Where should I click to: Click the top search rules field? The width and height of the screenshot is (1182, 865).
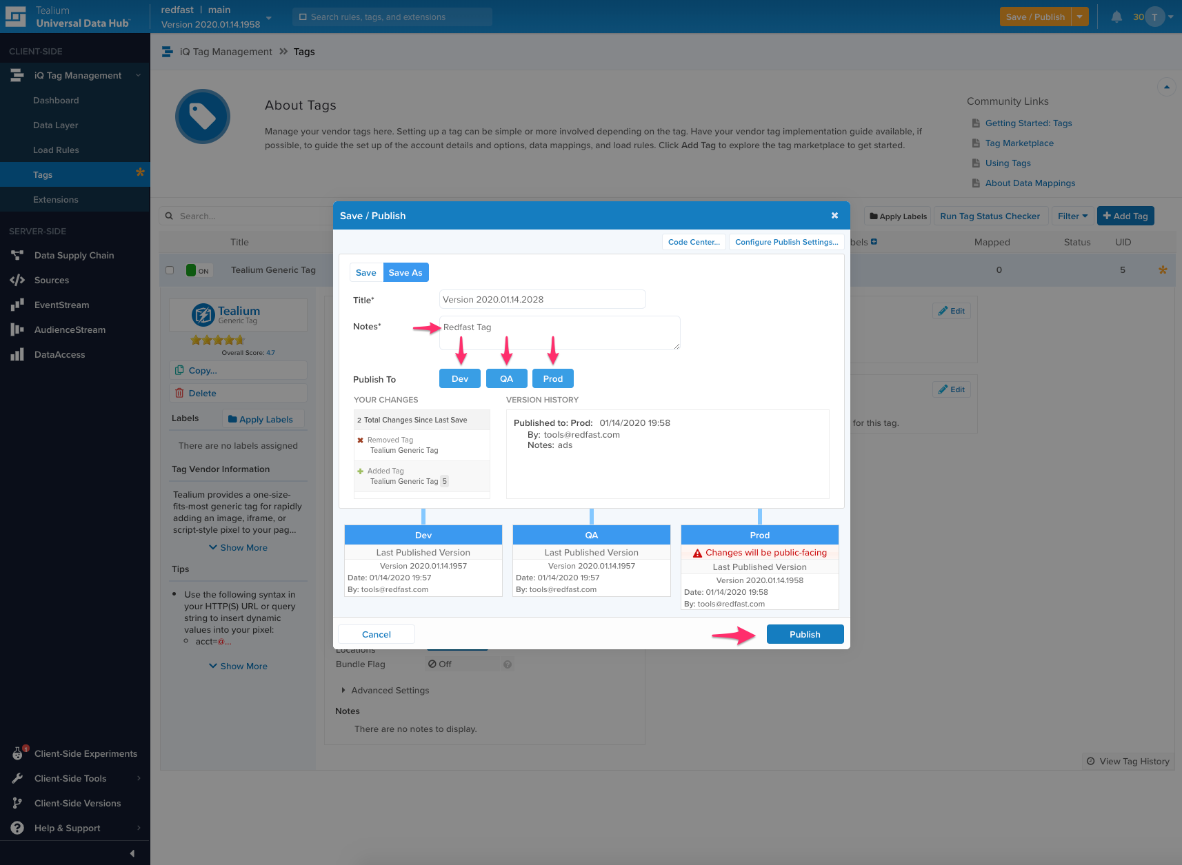(392, 17)
